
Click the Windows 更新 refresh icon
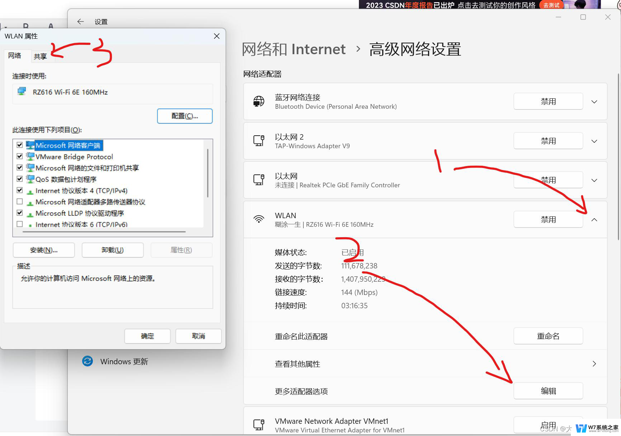coord(87,361)
